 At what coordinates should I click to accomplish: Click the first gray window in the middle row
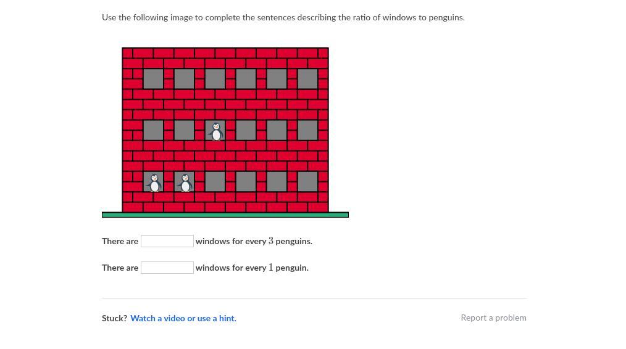153,131
